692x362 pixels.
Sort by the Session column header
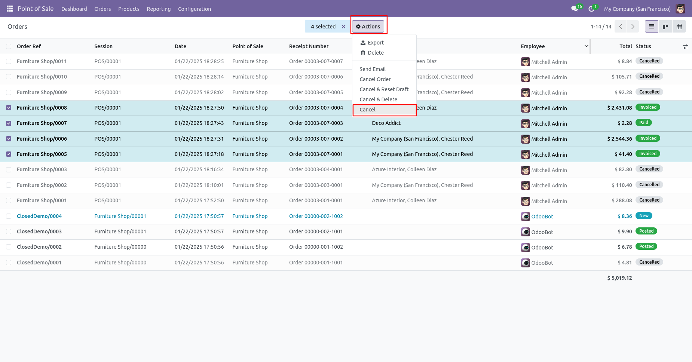[x=103, y=46]
